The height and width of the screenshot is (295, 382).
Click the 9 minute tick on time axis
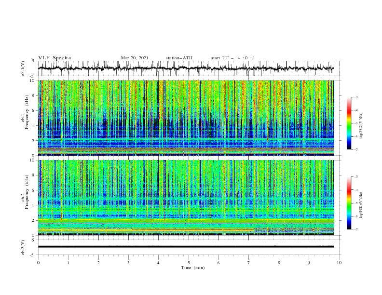(309, 263)
